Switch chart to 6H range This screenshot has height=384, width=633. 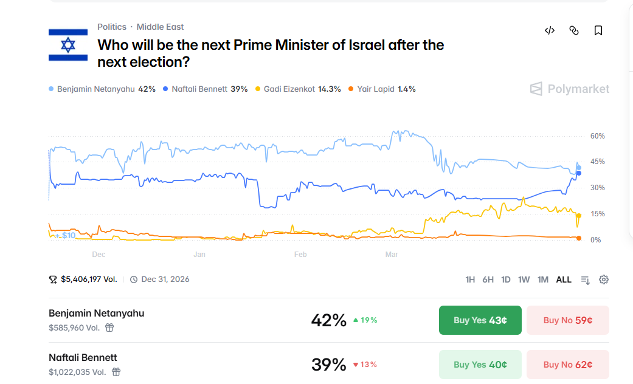coord(488,279)
